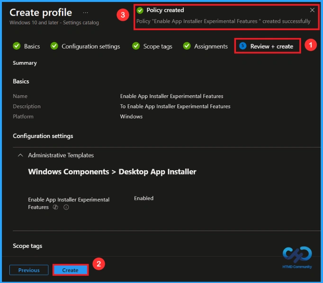323x283 pixels.
Task: Open the ellipsis menu beside Create profile
Action: (86, 13)
